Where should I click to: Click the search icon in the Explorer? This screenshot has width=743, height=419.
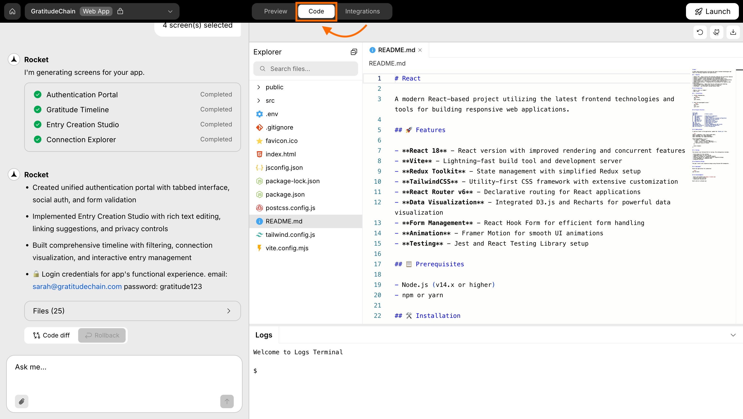point(262,69)
